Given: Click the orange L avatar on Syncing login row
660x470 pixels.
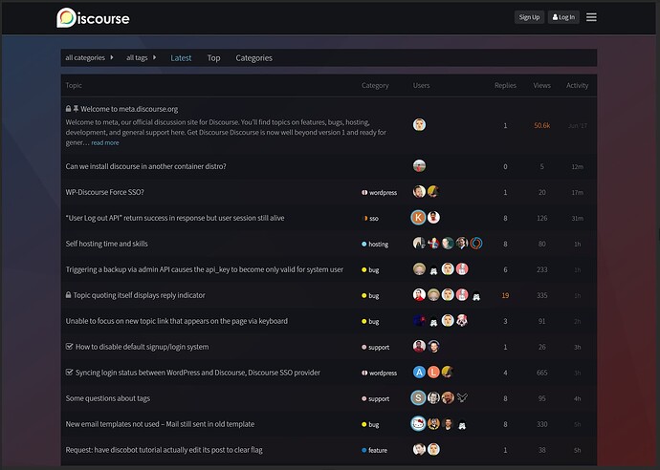Looking at the screenshot, I should coord(433,372).
